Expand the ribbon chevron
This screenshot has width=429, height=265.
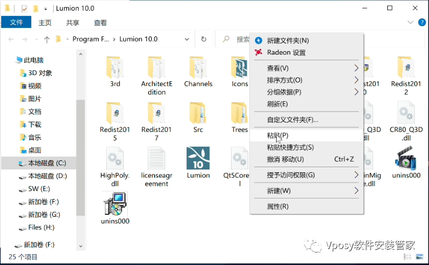coord(410,22)
